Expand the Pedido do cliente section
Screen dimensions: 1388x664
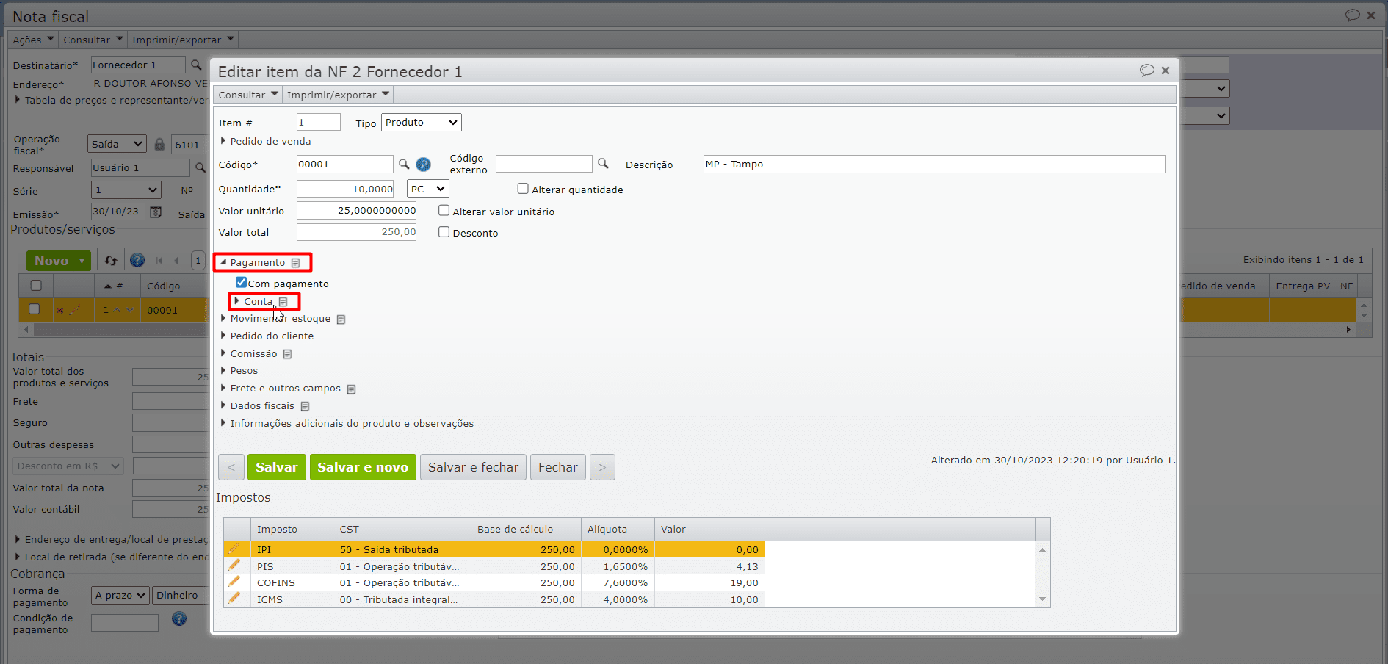pos(223,336)
